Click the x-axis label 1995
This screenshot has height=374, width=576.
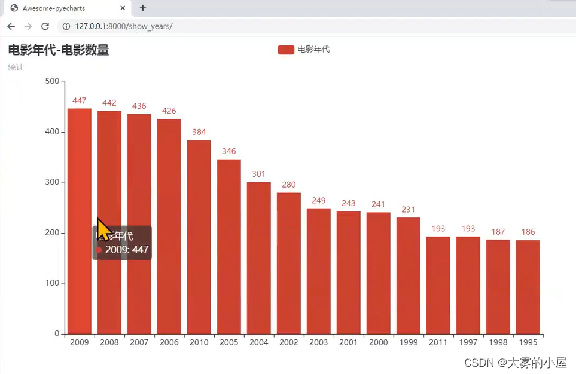pos(528,342)
